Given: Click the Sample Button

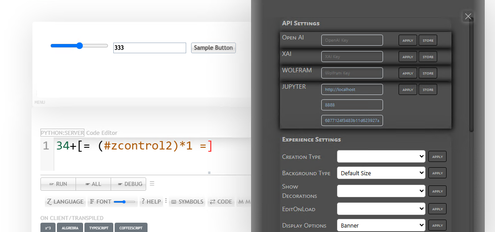Looking at the screenshot, I should coord(213,48).
